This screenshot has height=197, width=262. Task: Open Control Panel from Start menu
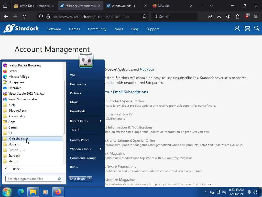[x=79, y=140]
